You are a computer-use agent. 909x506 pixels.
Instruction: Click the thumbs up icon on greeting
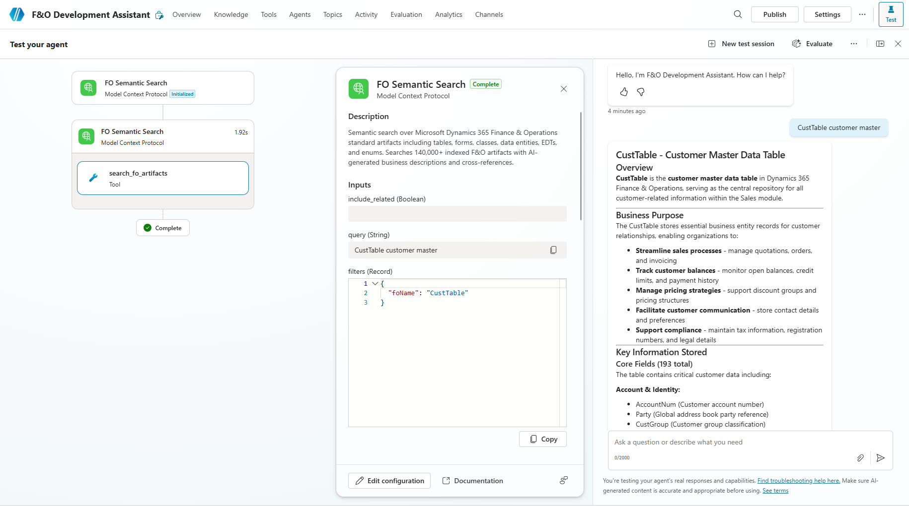pyautogui.click(x=624, y=92)
